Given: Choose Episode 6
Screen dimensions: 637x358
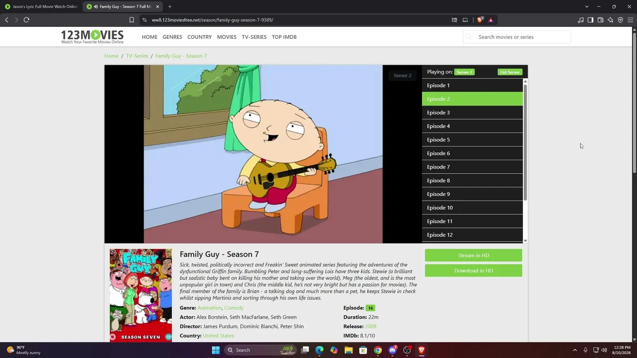Looking at the screenshot, I should [x=472, y=153].
